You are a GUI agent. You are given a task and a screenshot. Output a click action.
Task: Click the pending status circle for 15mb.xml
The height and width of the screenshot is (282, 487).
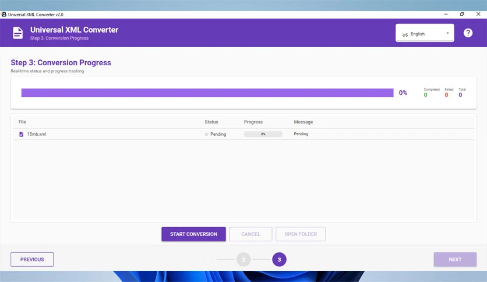pyautogui.click(x=206, y=134)
